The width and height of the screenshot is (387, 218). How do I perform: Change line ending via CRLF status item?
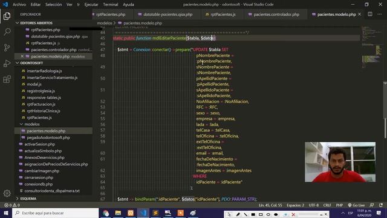click(x=327, y=205)
